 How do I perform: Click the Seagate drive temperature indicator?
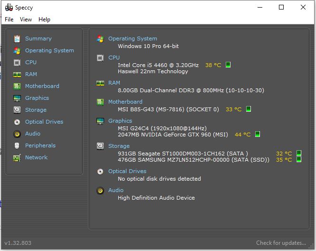[299, 153]
